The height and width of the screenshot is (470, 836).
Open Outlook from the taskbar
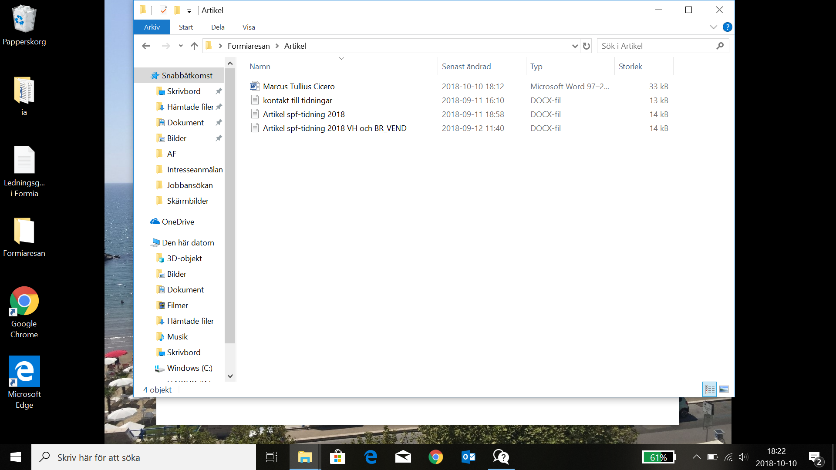(468, 457)
